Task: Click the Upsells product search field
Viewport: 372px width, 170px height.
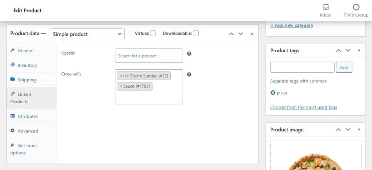Action: pyautogui.click(x=149, y=56)
